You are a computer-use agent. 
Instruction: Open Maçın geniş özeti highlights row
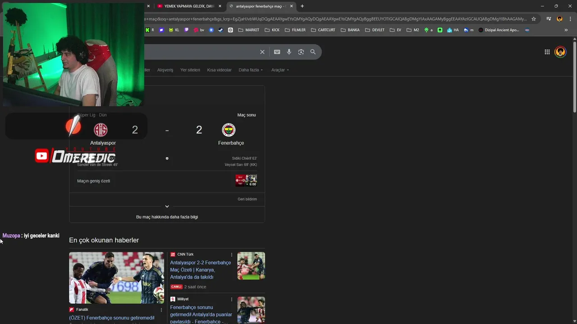click(x=167, y=181)
